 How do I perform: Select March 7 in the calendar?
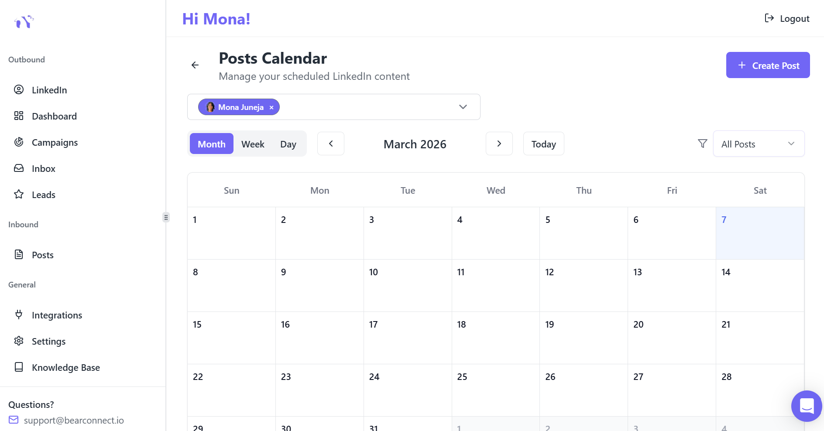click(x=759, y=233)
